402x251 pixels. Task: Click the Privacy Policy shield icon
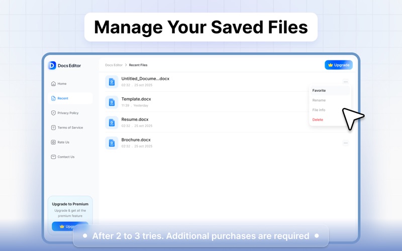pos(53,113)
